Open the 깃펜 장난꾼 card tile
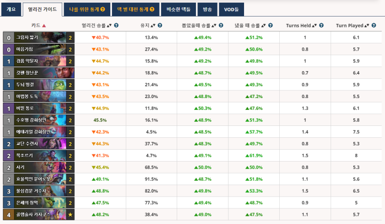Image resolution: width=385 pixels, height=224 pixels. (39, 73)
